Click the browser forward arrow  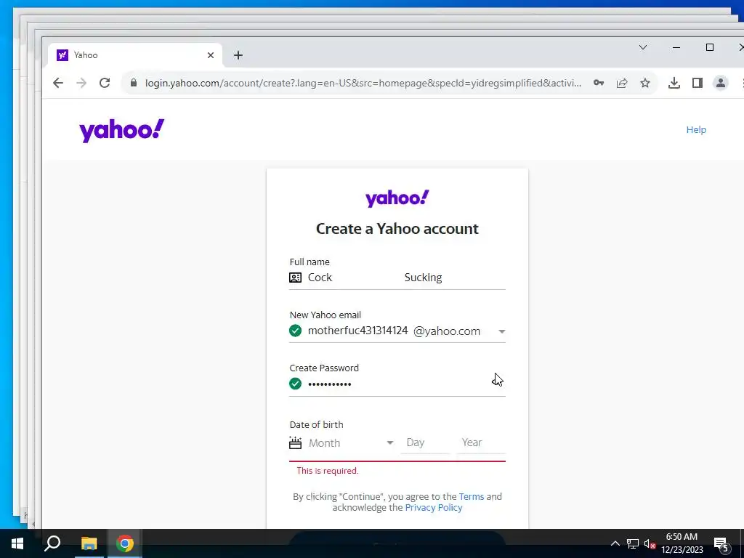click(x=81, y=83)
